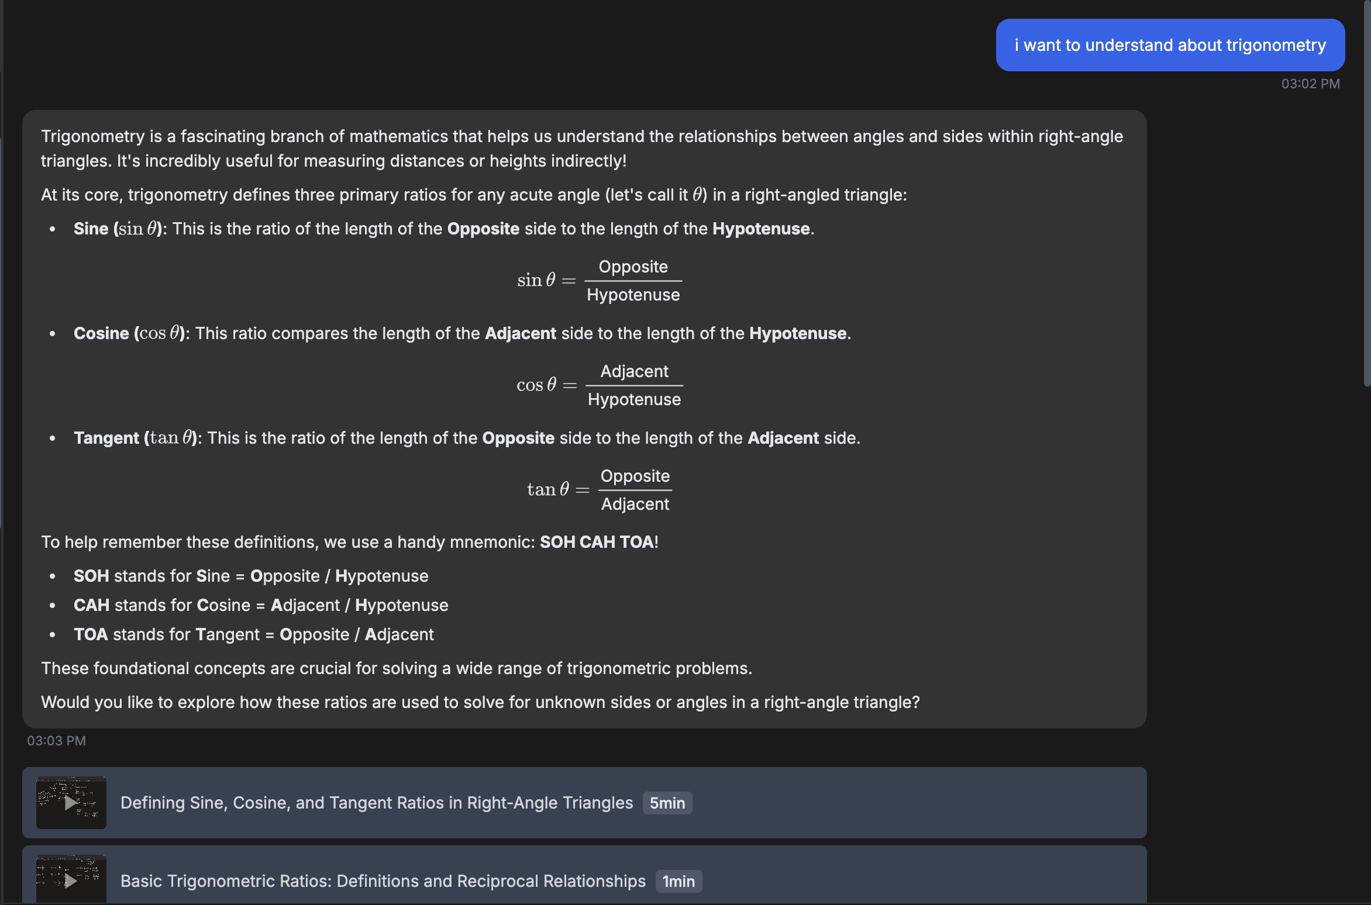Open the Basic Trigonometric Ratios: Definitions title
Screen dimensions: 1371x905
click(x=383, y=881)
